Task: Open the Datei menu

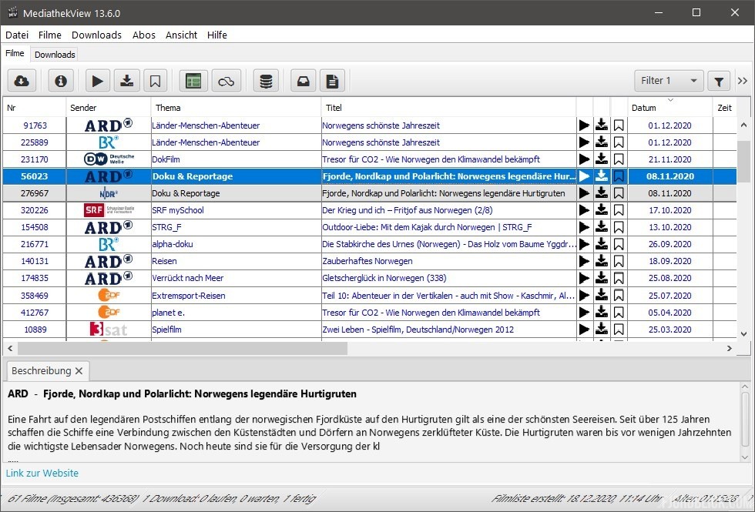Action: pos(17,35)
